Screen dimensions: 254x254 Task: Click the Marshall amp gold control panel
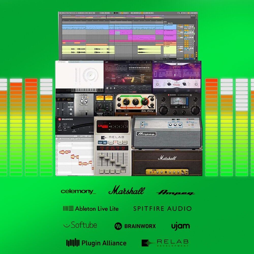[x=167, y=172]
